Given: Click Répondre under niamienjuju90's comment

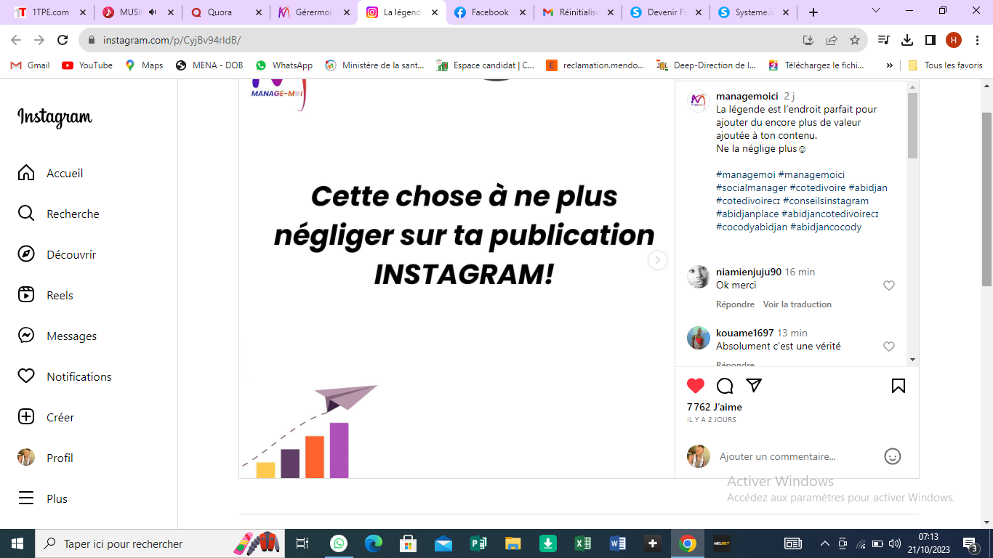Looking at the screenshot, I should click(735, 304).
